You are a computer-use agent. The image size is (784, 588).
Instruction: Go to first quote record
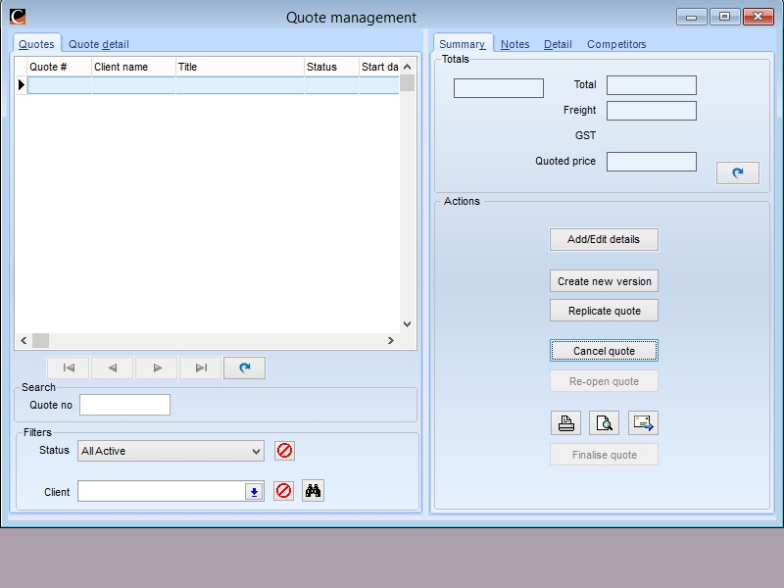pyautogui.click(x=69, y=368)
